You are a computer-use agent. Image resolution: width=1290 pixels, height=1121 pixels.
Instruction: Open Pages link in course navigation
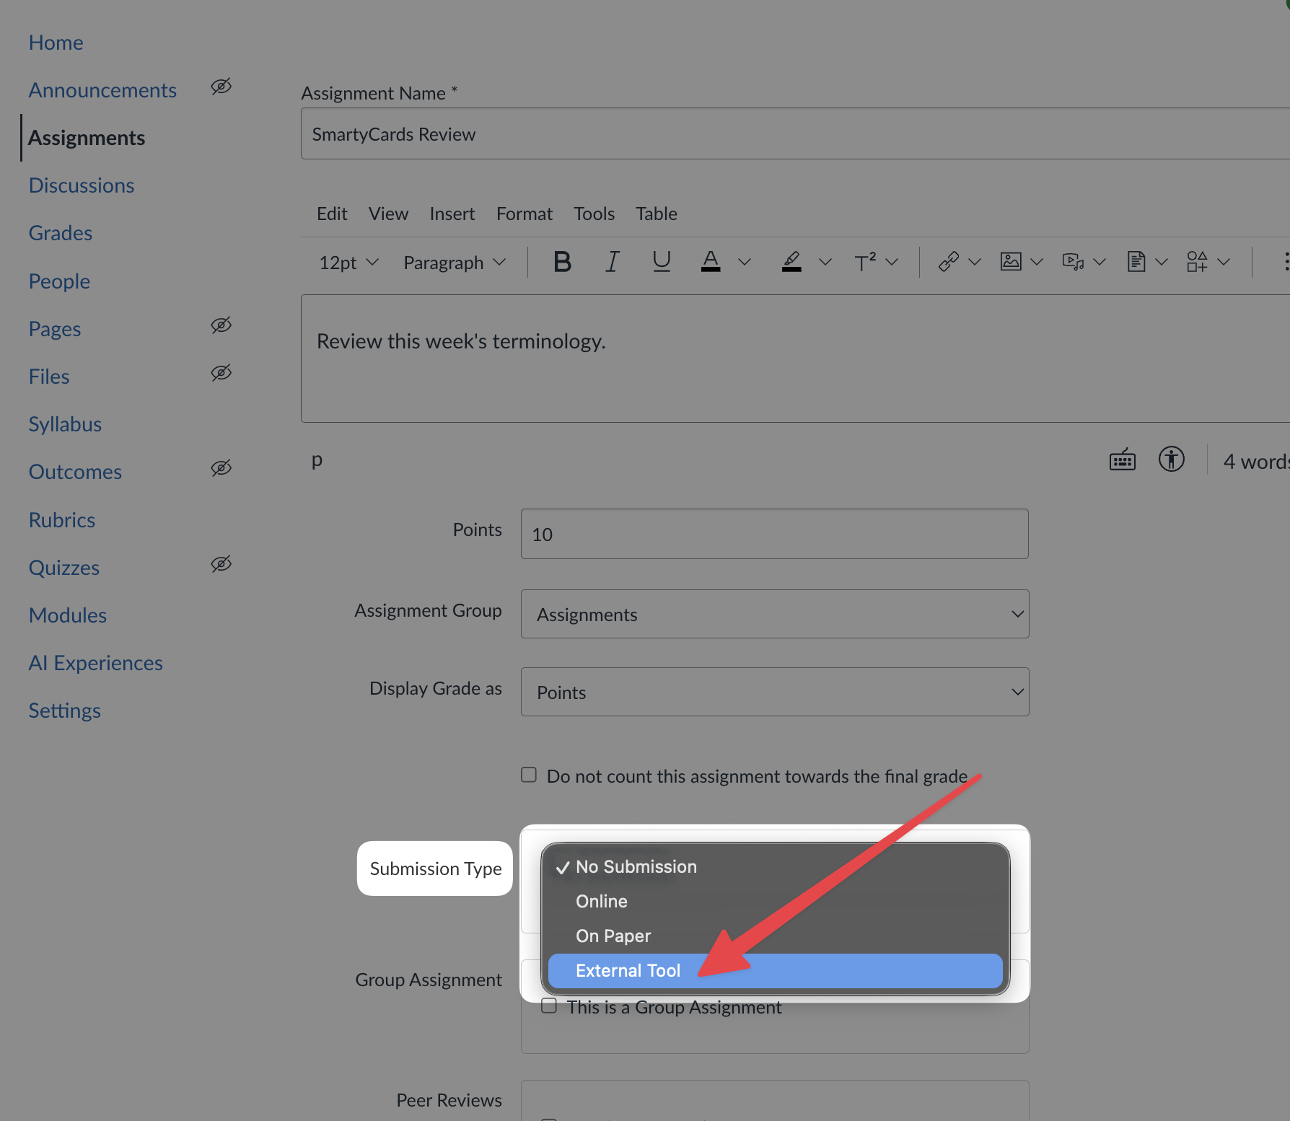point(55,329)
